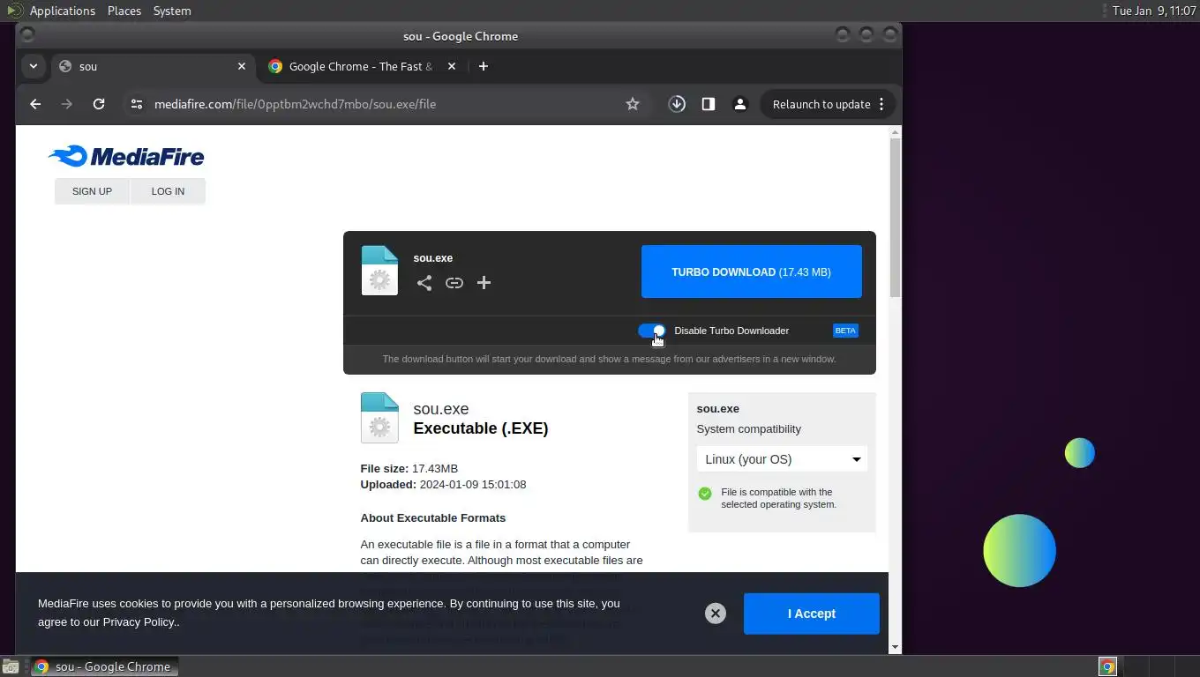Copy link icon for sou.exe
This screenshot has width=1200, height=677.
point(454,283)
